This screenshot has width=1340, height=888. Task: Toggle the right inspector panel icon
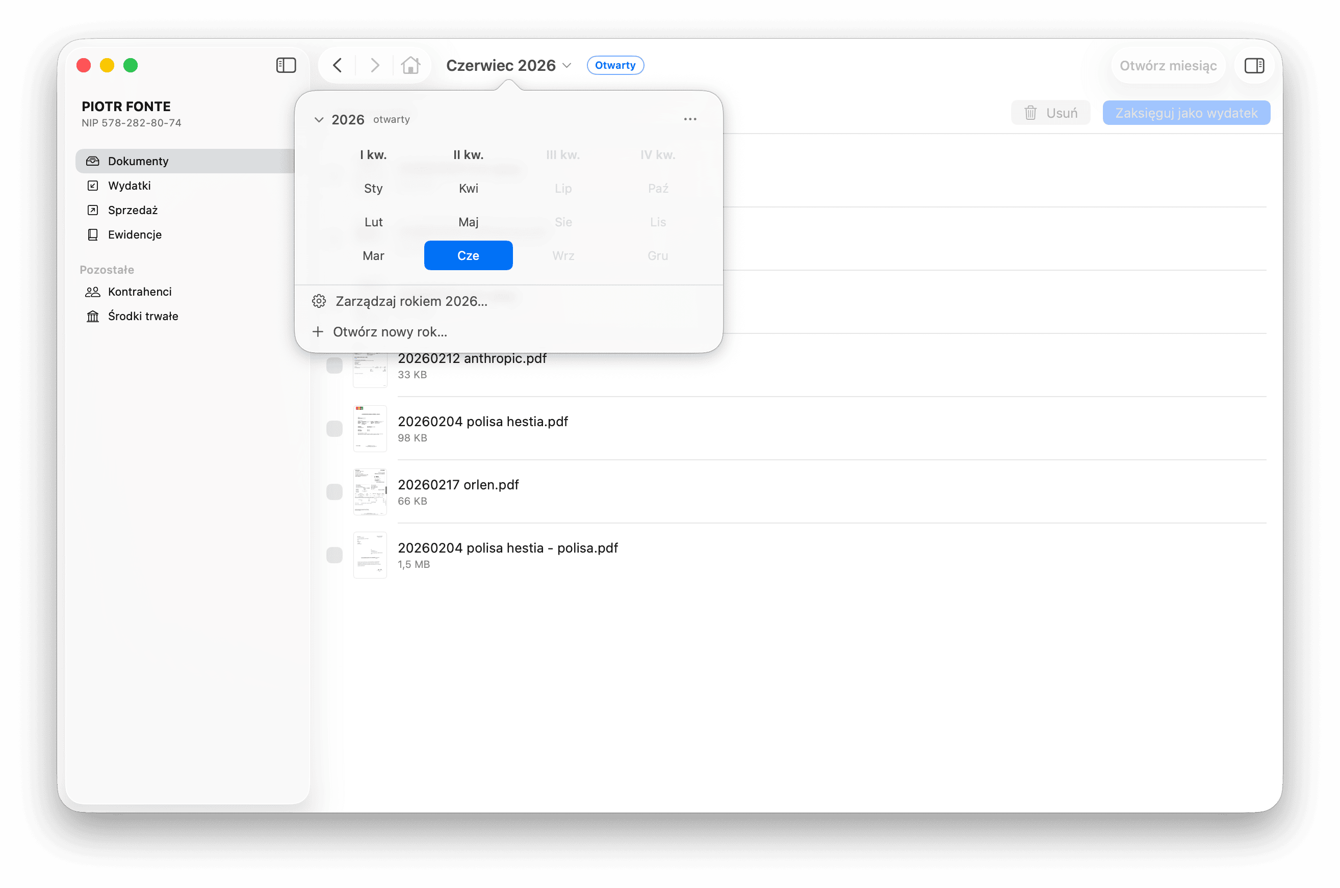click(1254, 65)
